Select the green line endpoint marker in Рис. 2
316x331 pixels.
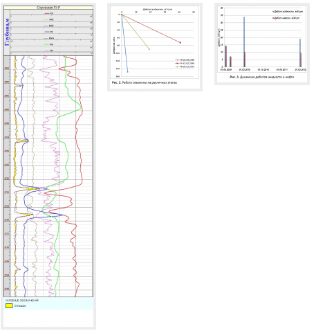(x=149, y=49)
